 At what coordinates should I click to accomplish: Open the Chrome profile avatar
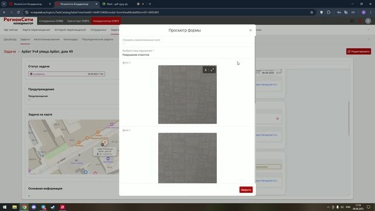pyautogui.click(x=363, y=12)
